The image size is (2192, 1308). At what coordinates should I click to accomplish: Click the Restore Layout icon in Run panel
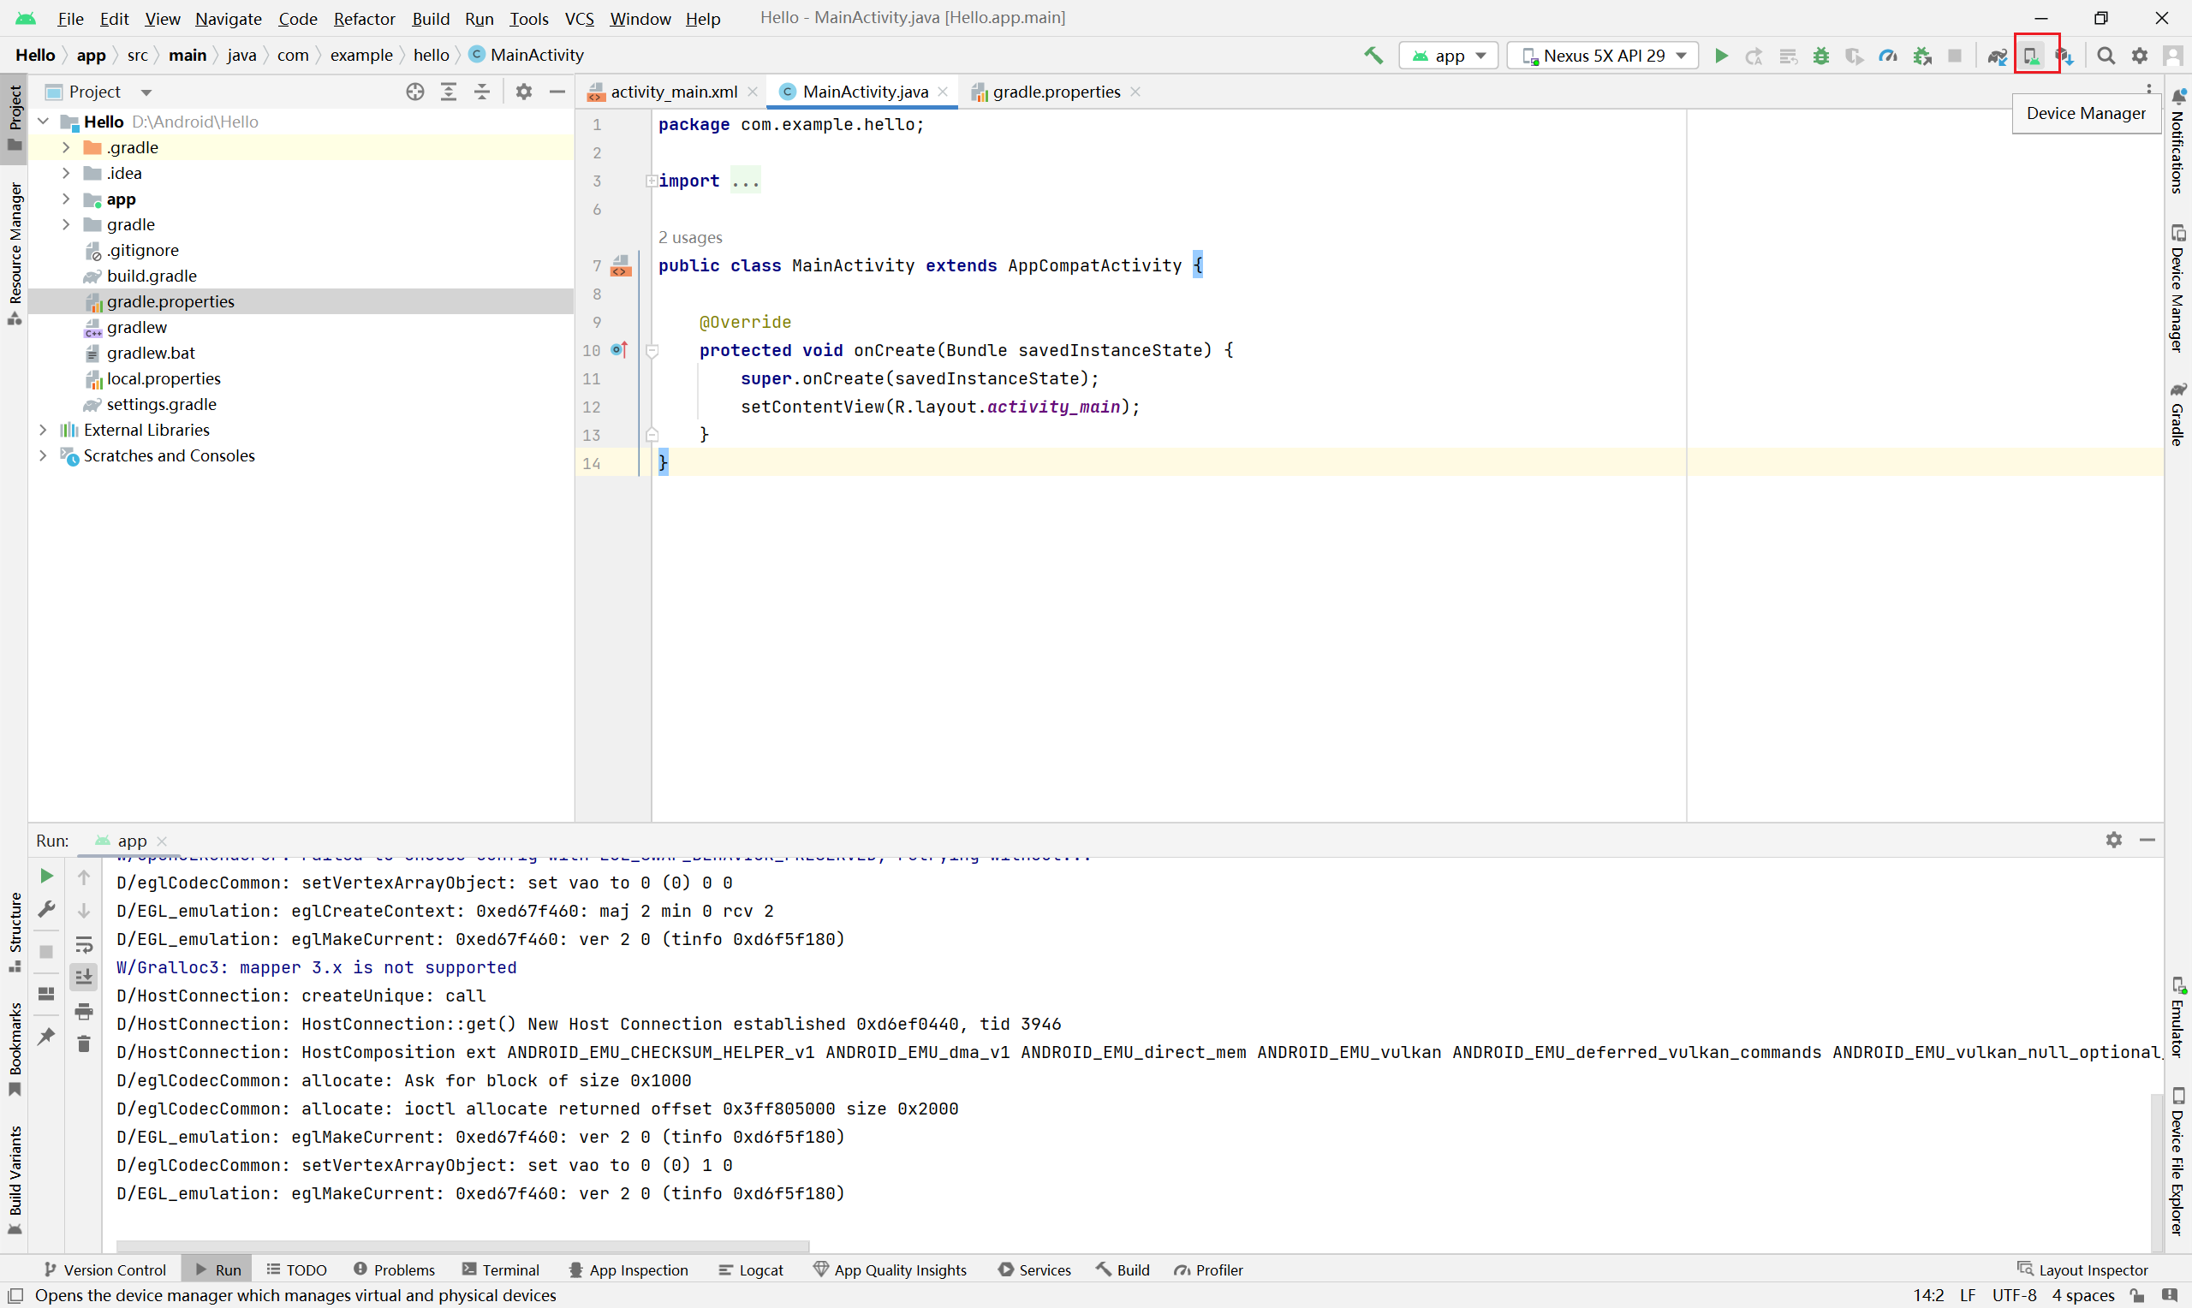coord(47,994)
